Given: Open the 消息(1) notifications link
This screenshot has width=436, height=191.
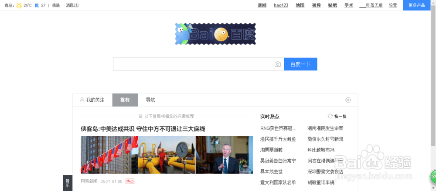Looking at the screenshot, I should [x=72, y=5].
